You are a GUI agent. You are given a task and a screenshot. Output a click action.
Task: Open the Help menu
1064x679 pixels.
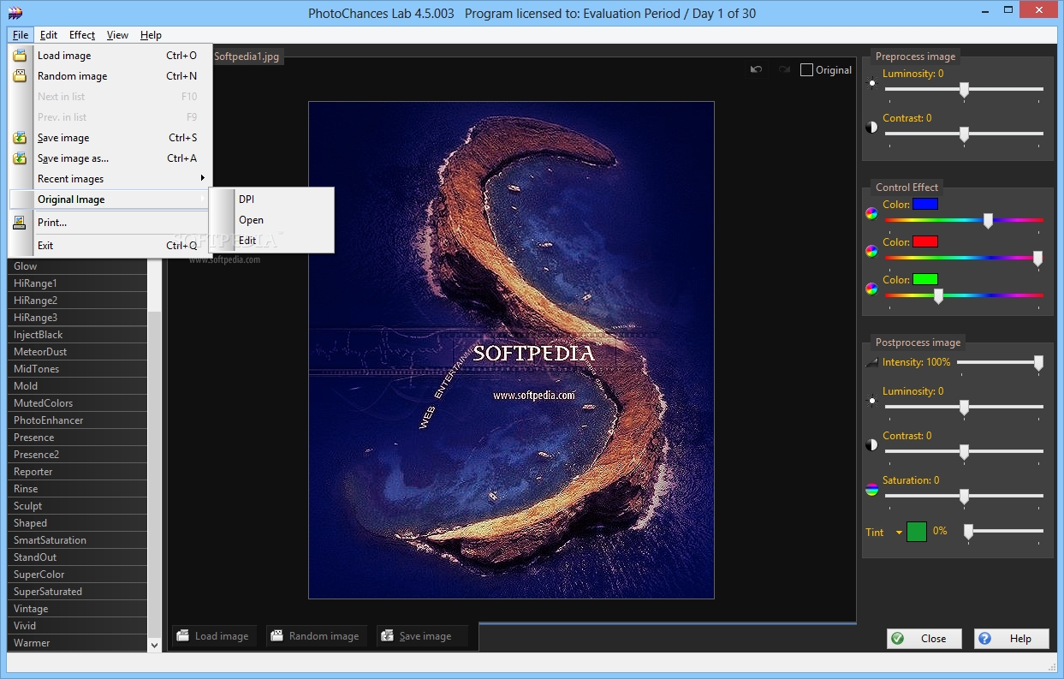tap(151, 35)
